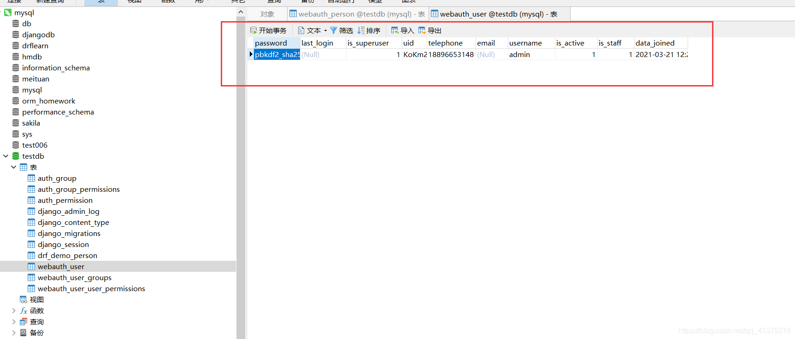Click the 导入 import icon
795x339 pixels.
pyautogui.click(x=395, y=30)
